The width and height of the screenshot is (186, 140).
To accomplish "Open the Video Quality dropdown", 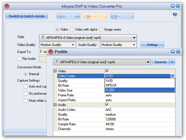I will coord(73,45).
